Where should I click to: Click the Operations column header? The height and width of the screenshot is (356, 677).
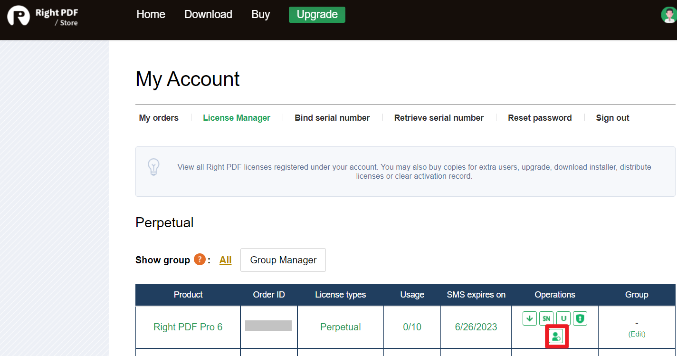555,295
